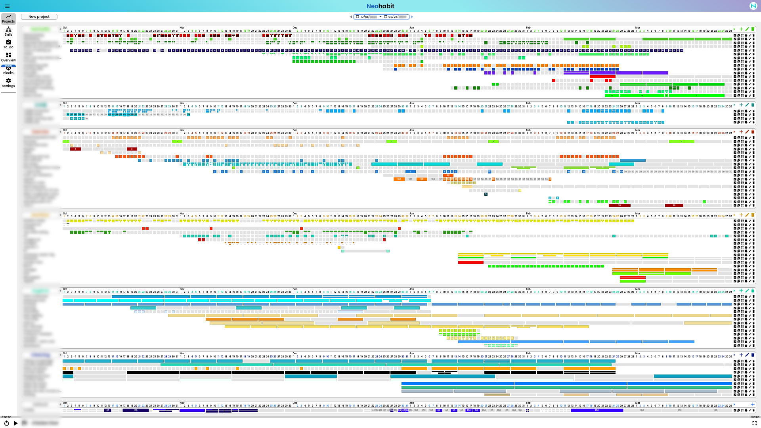This screenshot has width=761, height=428.
Task: Advance the fifth project's timeline with the teal-green arrow
Action: pyautogui.click(x=734, y=290)
